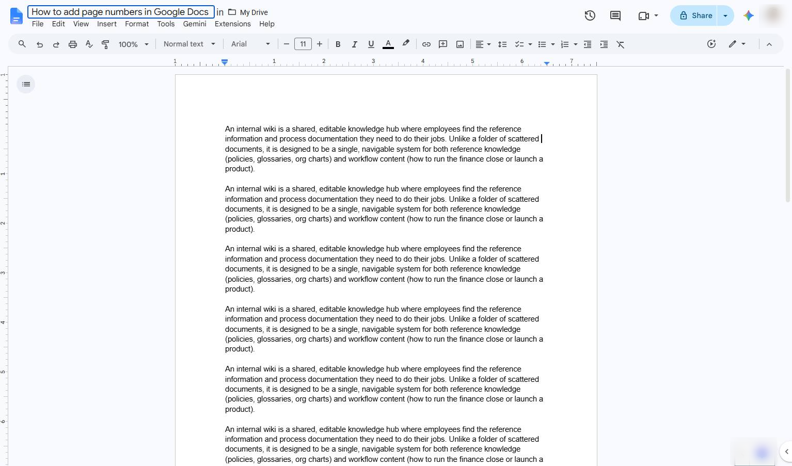Open the Help menu

tap(267, 24)
